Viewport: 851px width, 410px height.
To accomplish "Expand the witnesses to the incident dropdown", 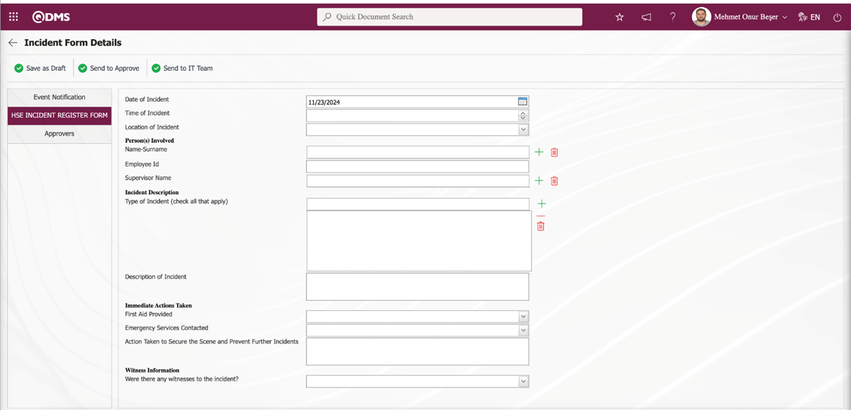I will pos(524,381).
